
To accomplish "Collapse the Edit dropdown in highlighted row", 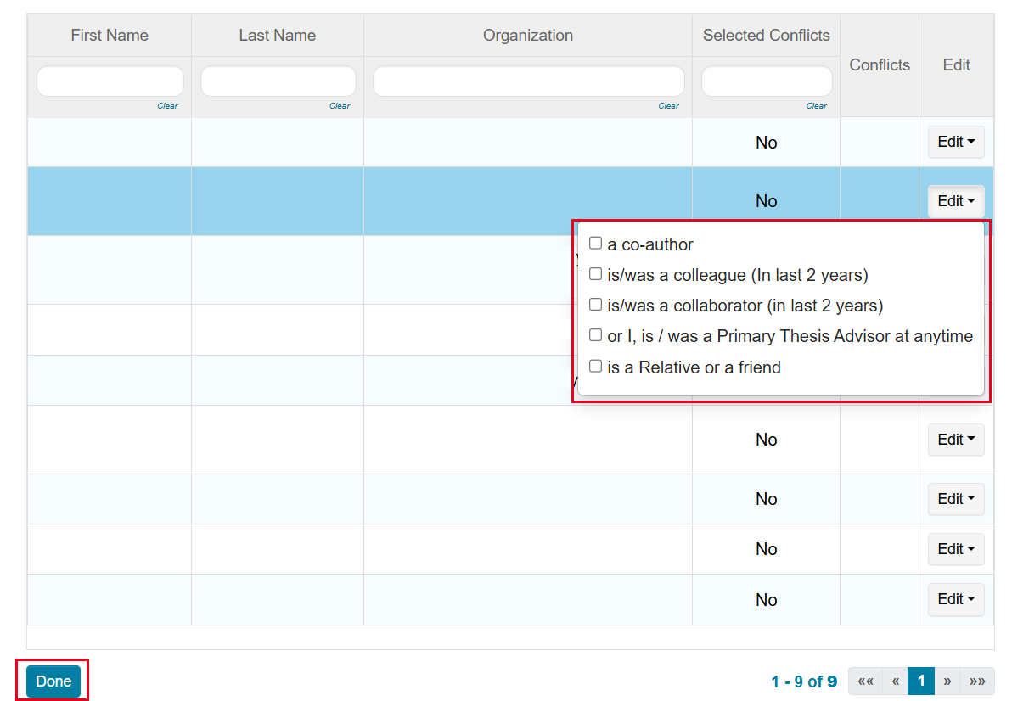I will (x=955, y=201).
